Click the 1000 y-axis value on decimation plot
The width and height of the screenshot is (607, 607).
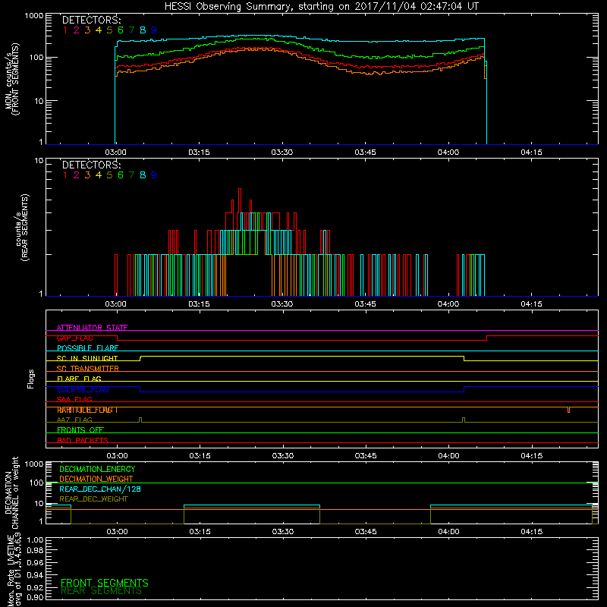34,464
